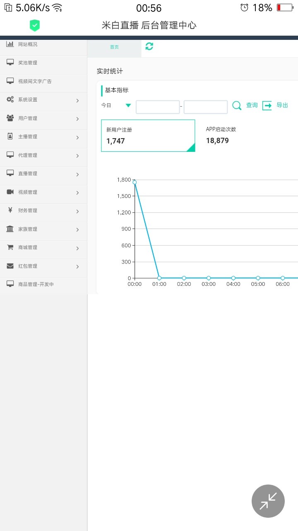The image size is (298, 531).
Task: Click the 查询 query button
Action: click(252, 105)
